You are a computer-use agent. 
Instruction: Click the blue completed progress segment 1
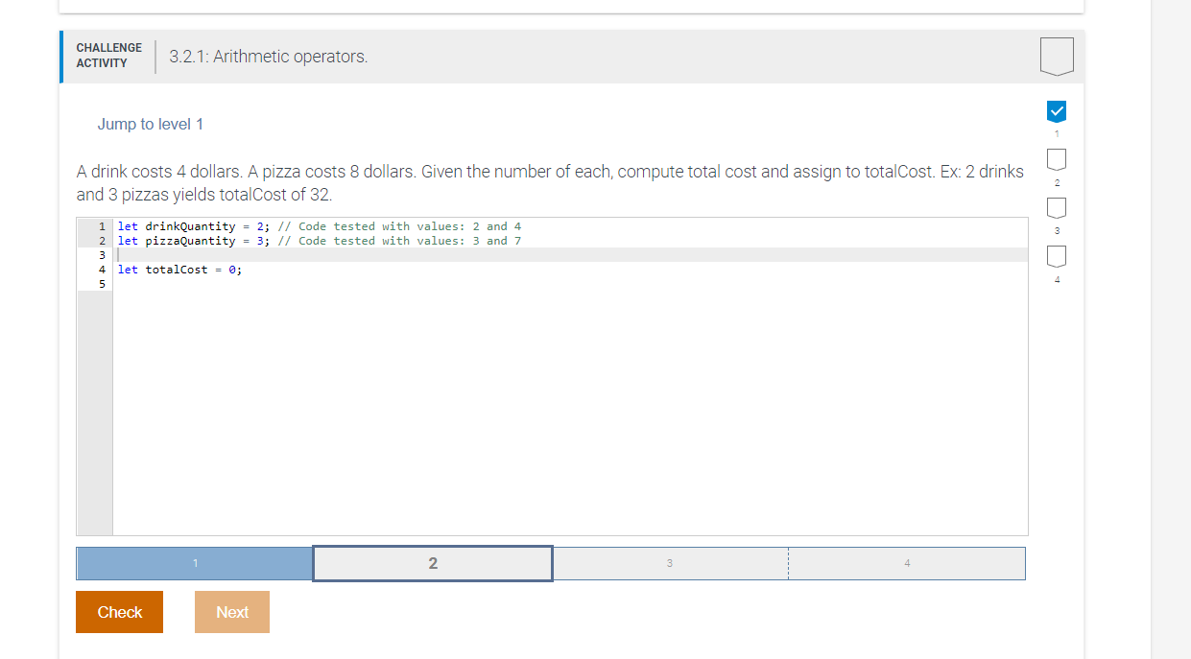pyautogui.click(x=194, y=563)
